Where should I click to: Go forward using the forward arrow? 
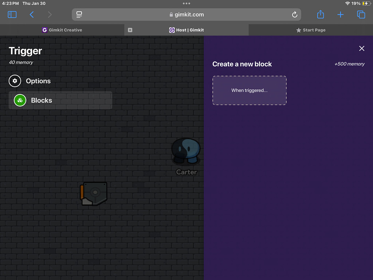50,15
